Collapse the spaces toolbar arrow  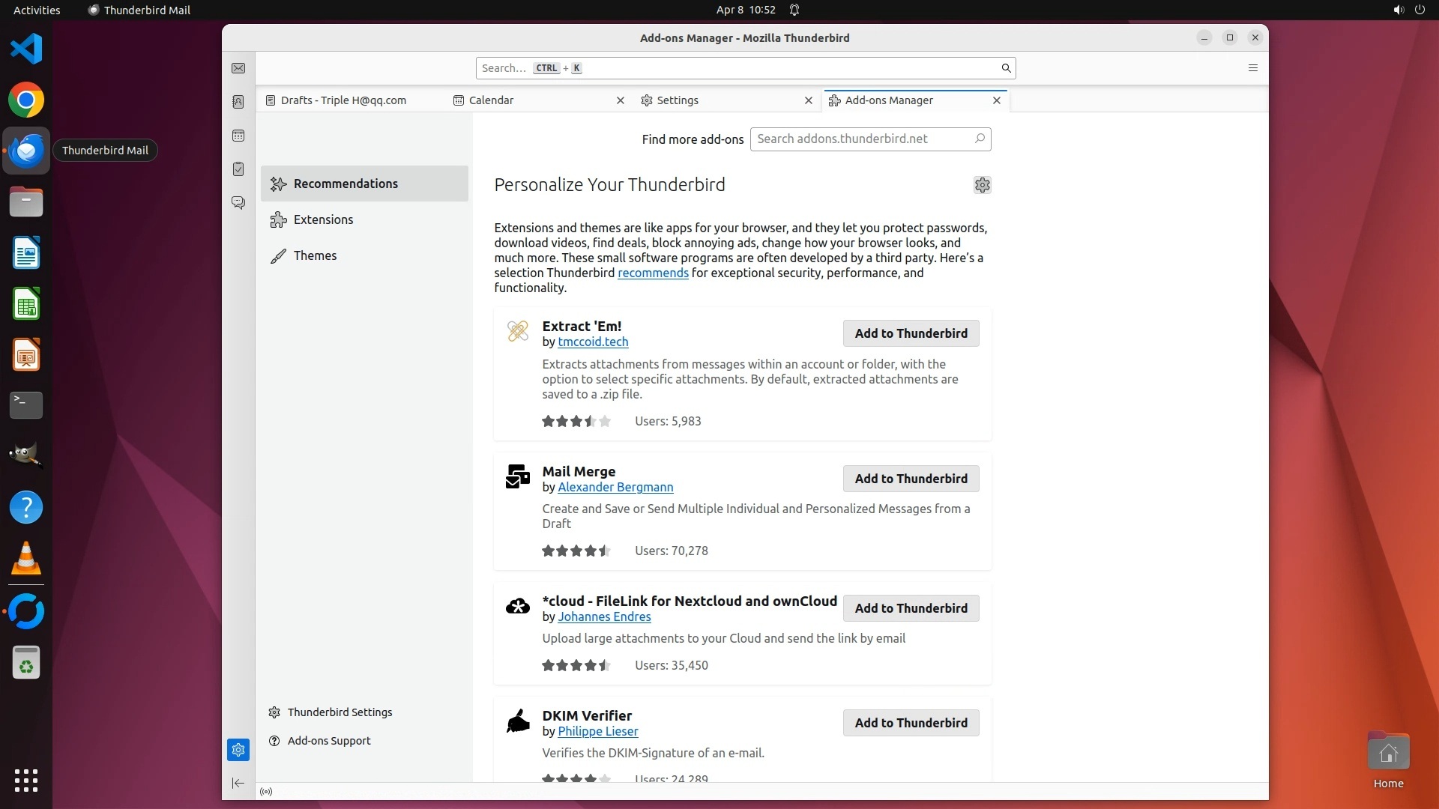click(238, 784)
